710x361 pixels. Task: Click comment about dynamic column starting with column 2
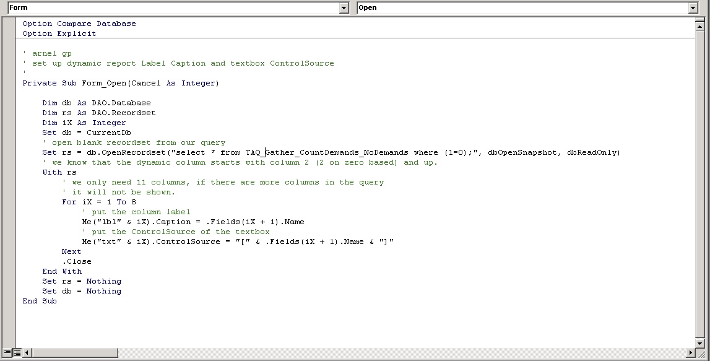tap(240, 163)
